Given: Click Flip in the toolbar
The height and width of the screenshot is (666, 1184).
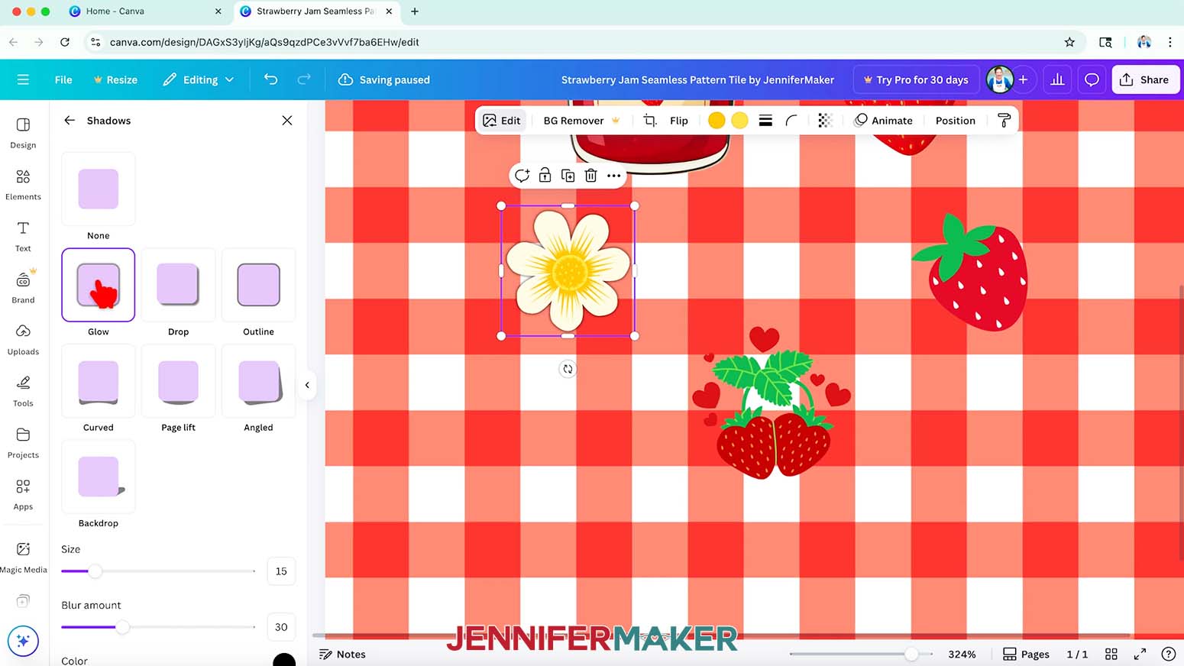Looking at the screenshot, I should click(679, 121).
